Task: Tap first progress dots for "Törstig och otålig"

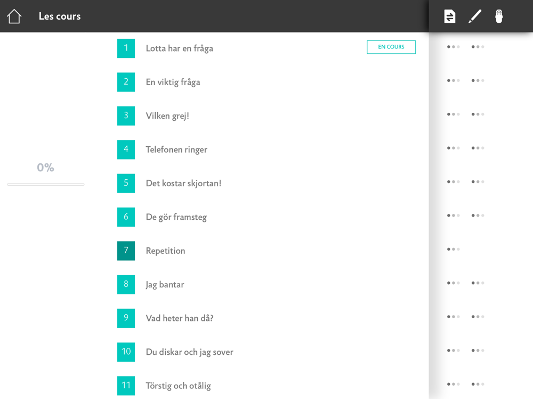Action: coord(454,385)
